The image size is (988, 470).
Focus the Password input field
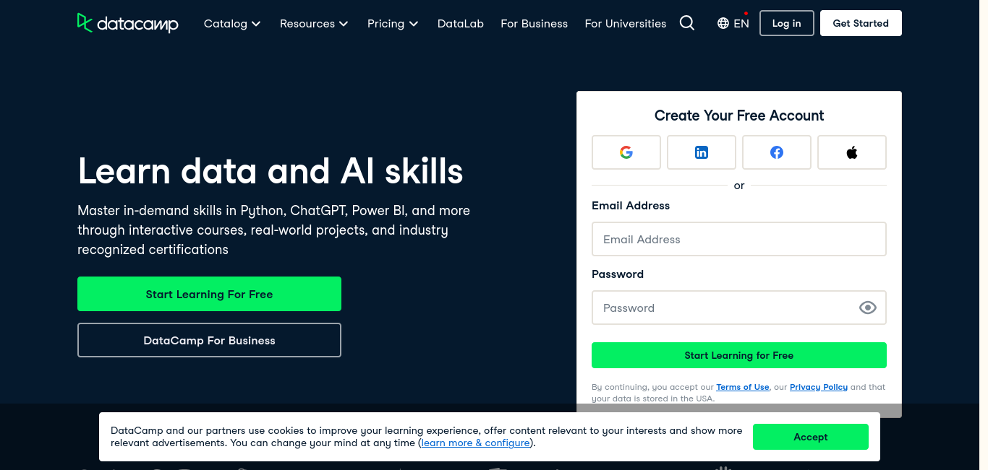coord(739,308)
